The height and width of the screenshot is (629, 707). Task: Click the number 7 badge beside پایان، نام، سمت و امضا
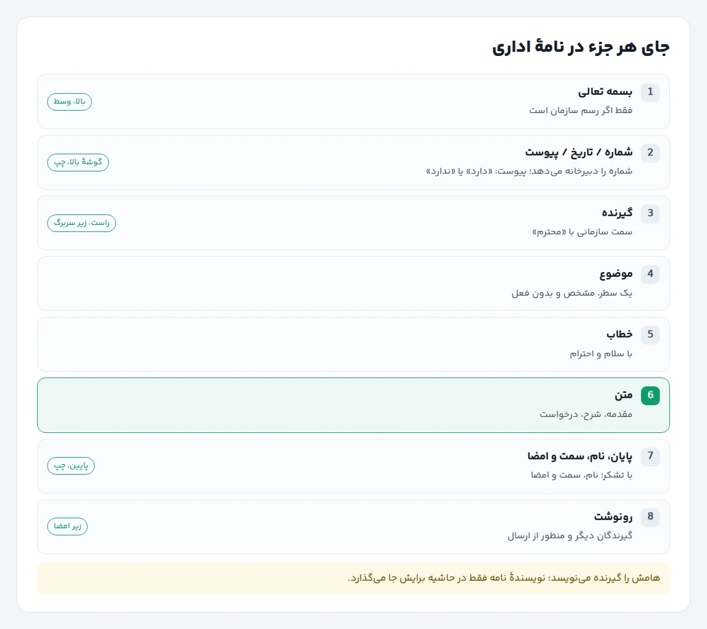[650, 456]
